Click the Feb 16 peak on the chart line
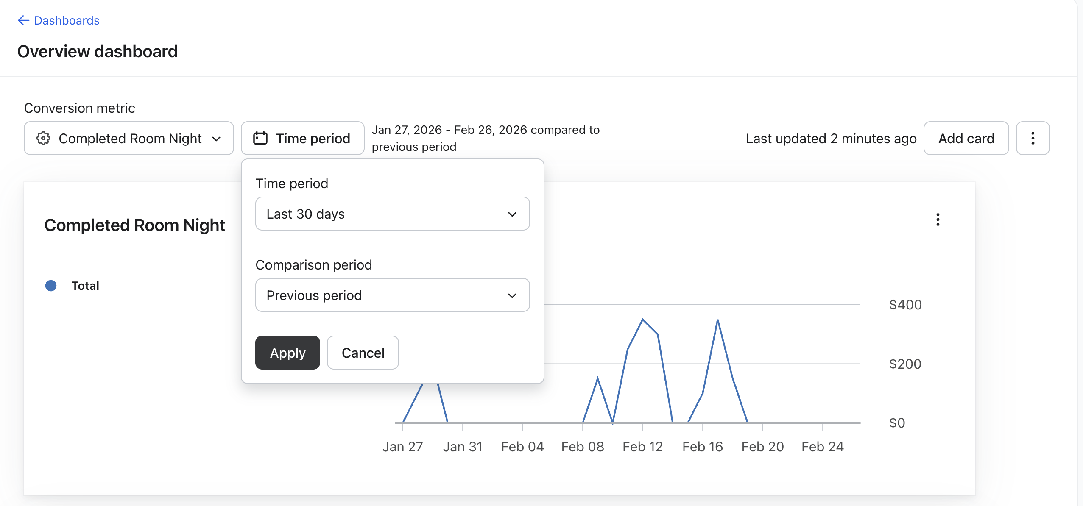This screenshot has width=1083, height=506. (717, 320)
